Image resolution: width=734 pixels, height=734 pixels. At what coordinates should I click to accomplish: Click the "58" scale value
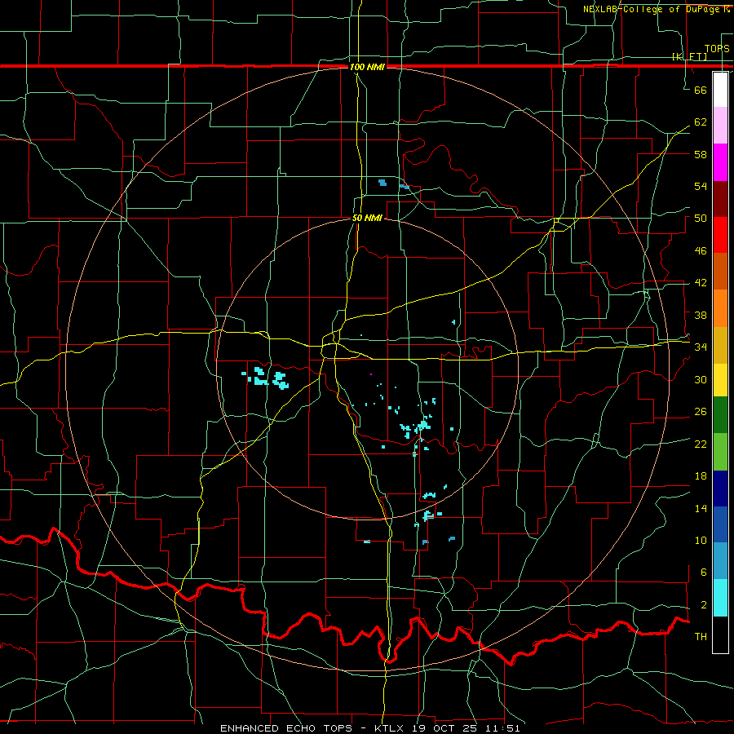point(701,154)
